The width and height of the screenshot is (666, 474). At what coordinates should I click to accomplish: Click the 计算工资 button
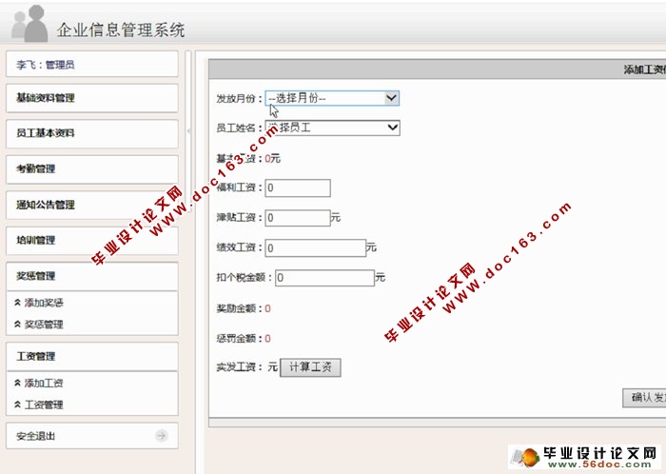pos(310,367)
